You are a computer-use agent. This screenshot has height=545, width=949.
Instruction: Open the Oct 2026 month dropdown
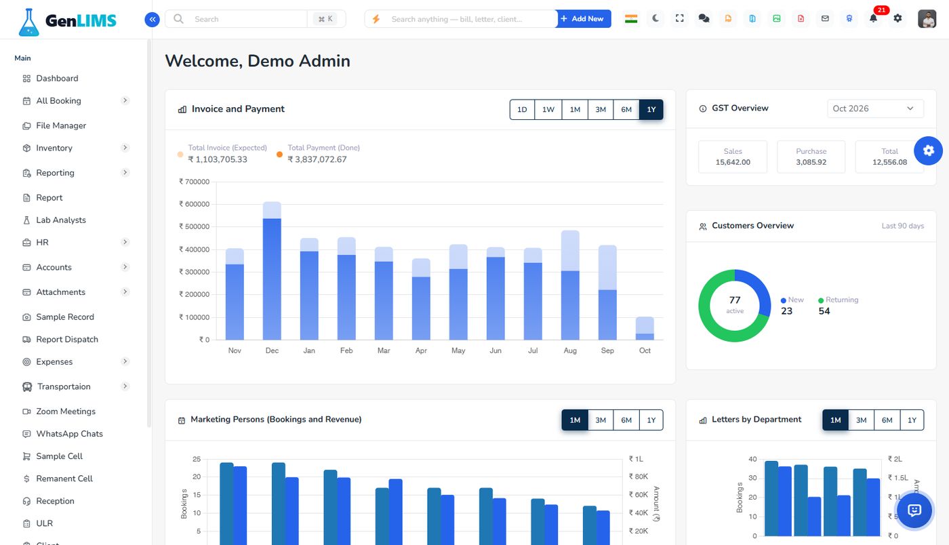pos(875,108)
